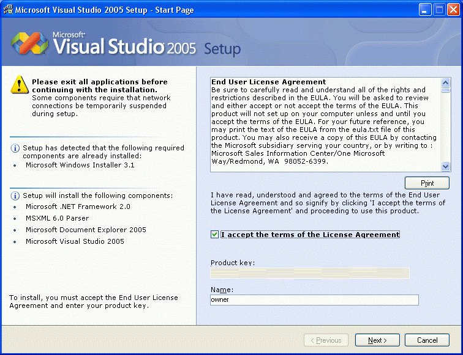This screenshot has height=355, width=463.
Task: Click info icon beside components to install
Action: [15, 196]
